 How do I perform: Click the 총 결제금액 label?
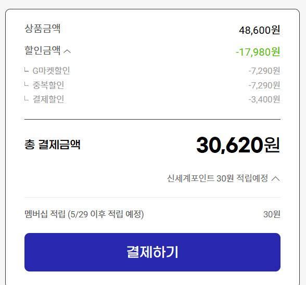click(52, 145)
